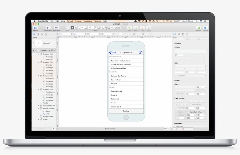Open the Line Hops dropdown

click(x=196, y=76)
